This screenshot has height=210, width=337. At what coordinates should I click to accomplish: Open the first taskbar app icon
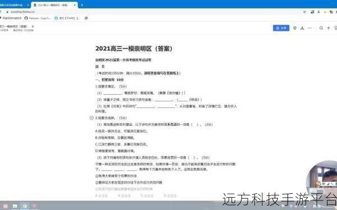[6, 206]
